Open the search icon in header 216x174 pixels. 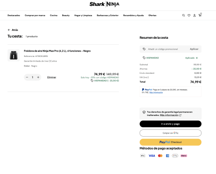pyautogui.click(x=183, y=15)
